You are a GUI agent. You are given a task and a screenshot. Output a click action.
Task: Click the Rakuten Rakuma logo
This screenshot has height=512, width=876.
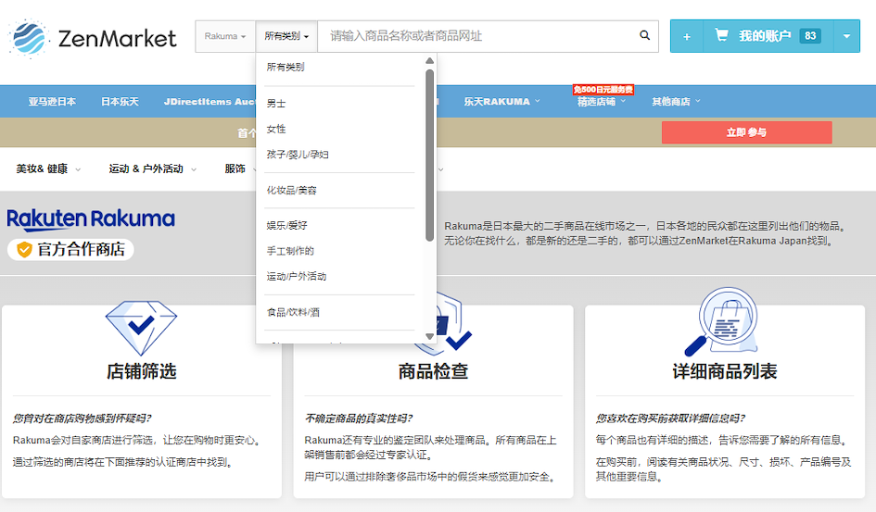(x=91, y=219)
